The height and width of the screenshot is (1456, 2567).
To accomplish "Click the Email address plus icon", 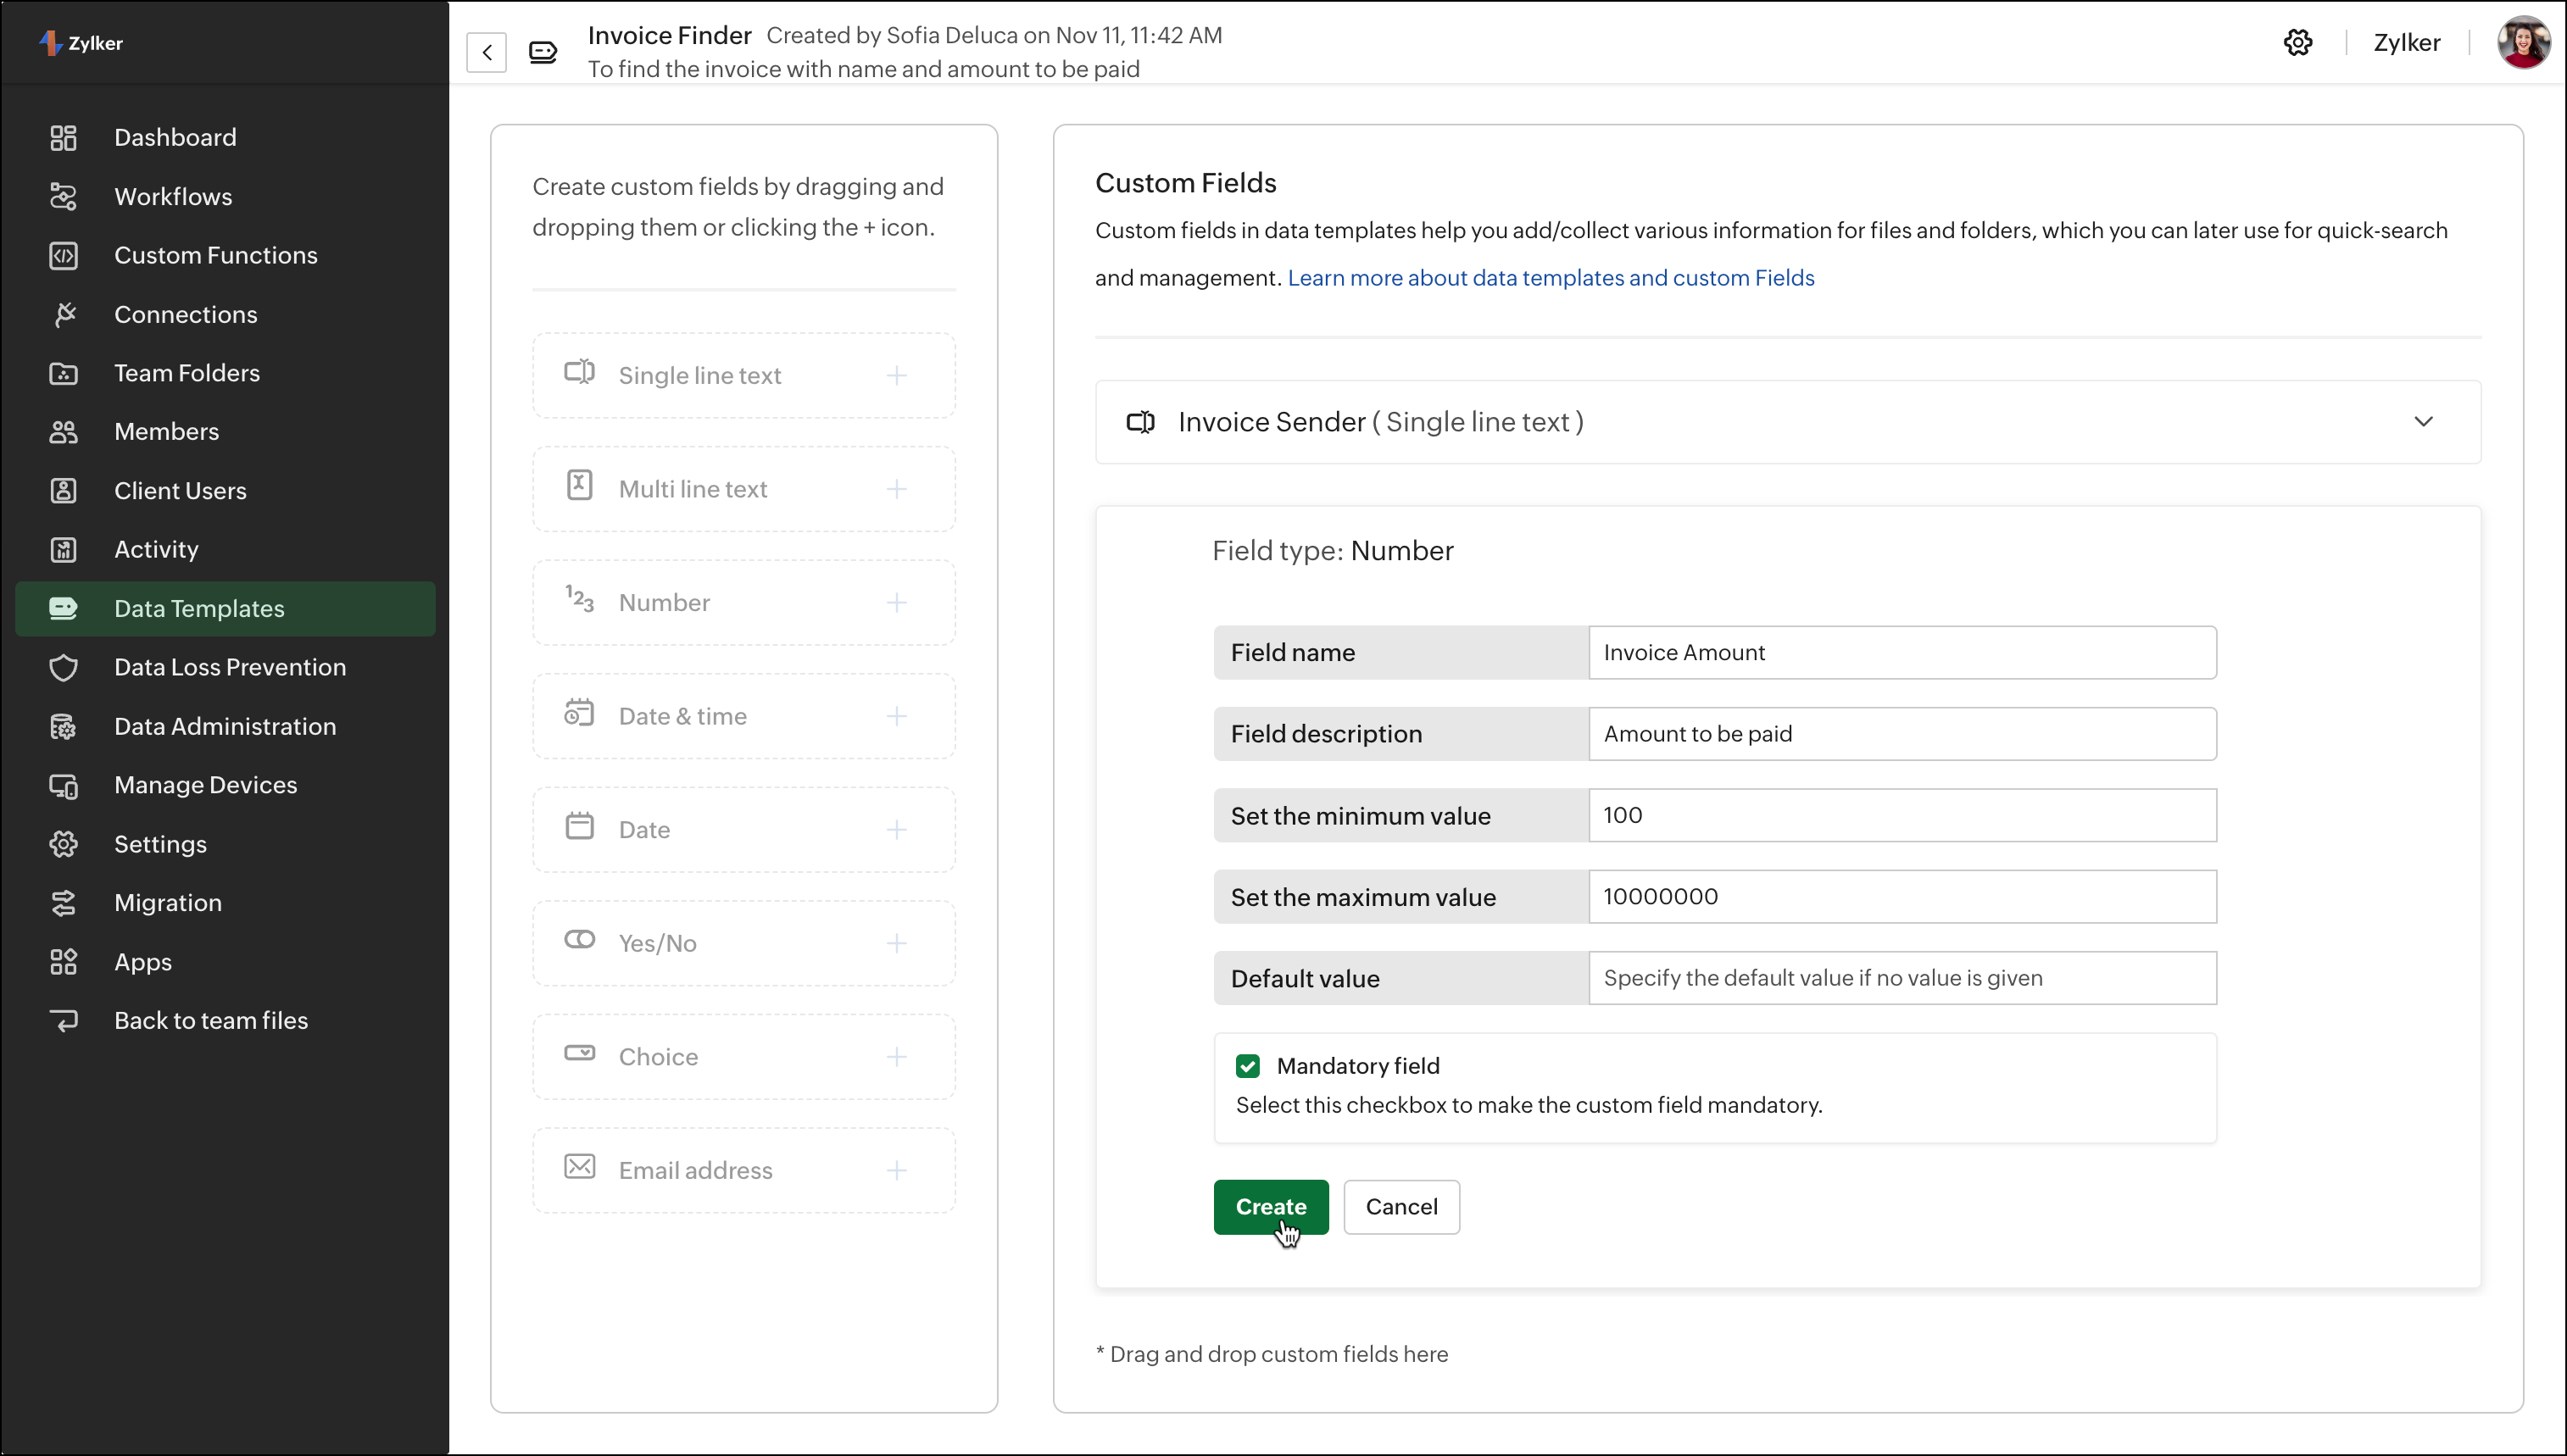I will tap(897, 1170).
